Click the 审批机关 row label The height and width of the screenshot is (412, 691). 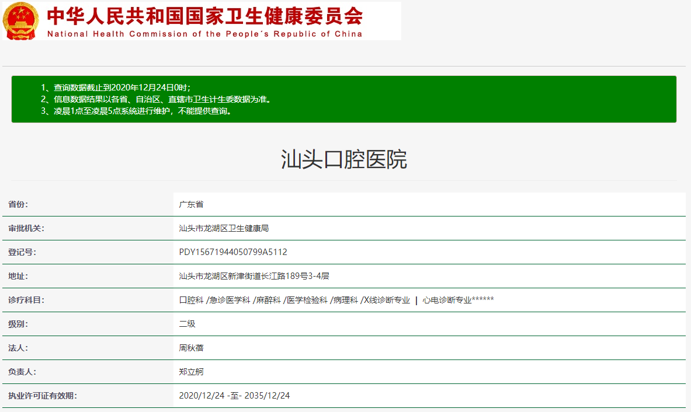click(x=26, y=229)
